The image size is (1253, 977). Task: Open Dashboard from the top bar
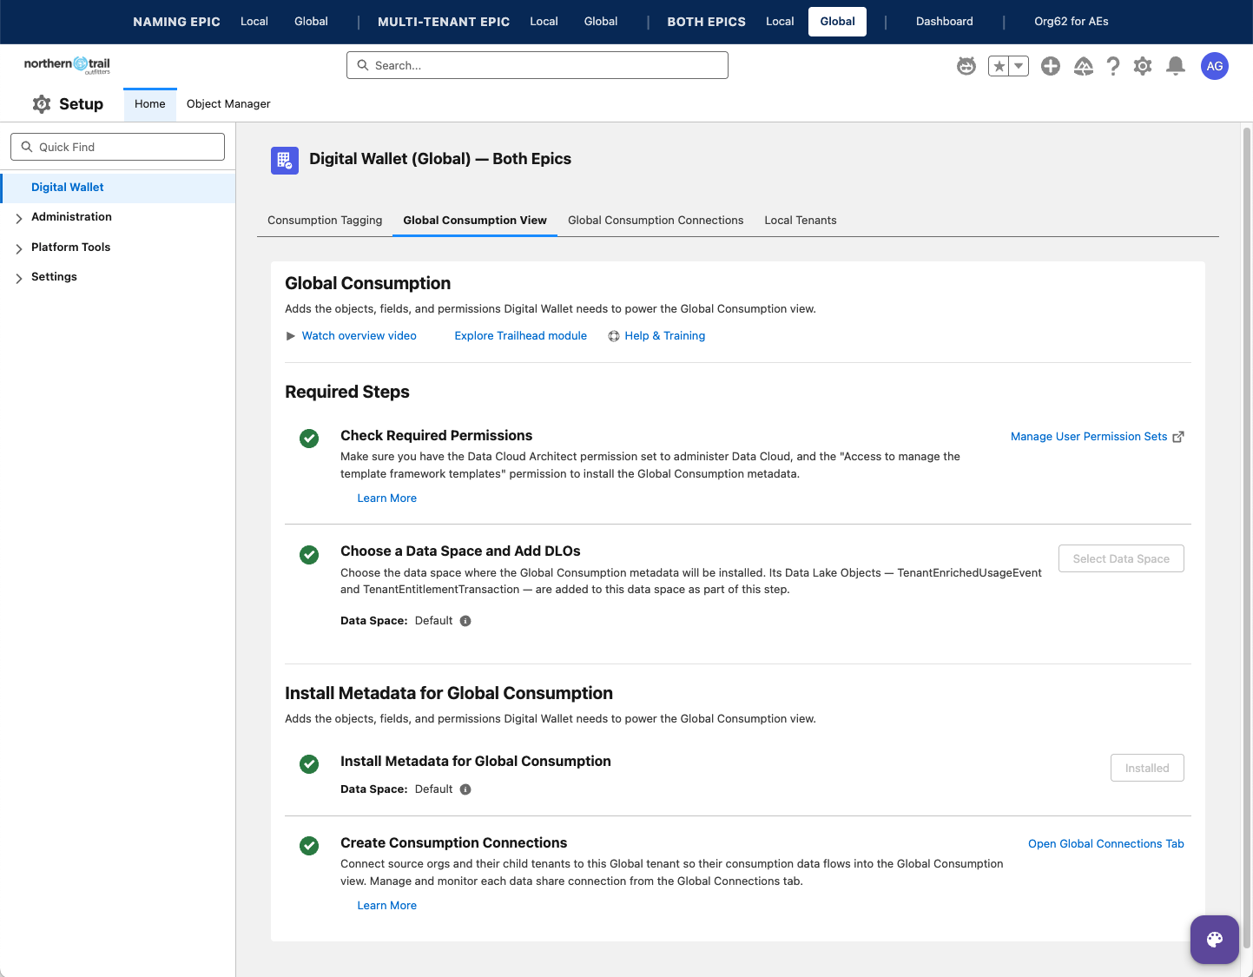945,22
